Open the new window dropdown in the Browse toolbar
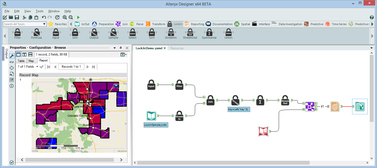The image size is (377, 168). [x=123, y=54]
